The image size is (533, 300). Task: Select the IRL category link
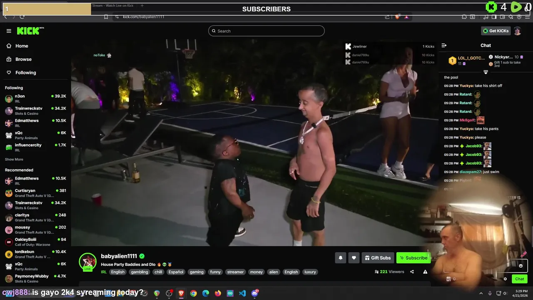pyautogui.click(x=104, y=272)
